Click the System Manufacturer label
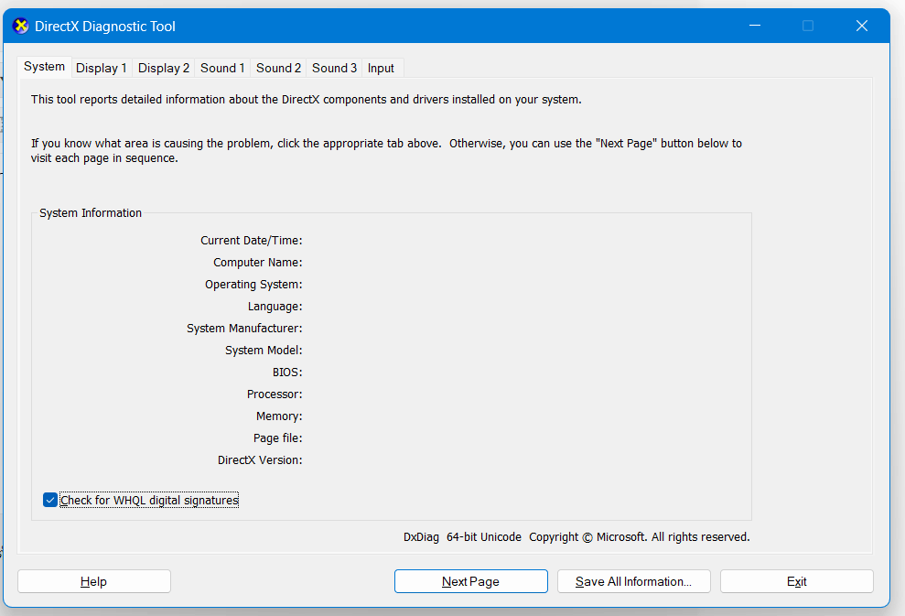 coord(244,328)
